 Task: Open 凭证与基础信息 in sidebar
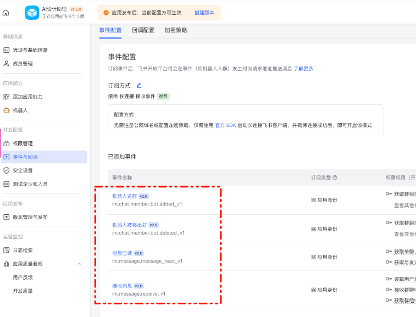point(30,50)
